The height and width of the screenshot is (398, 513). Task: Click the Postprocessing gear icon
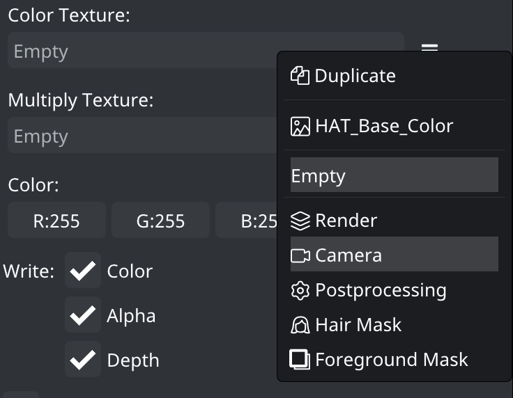(x=300, y=291)
